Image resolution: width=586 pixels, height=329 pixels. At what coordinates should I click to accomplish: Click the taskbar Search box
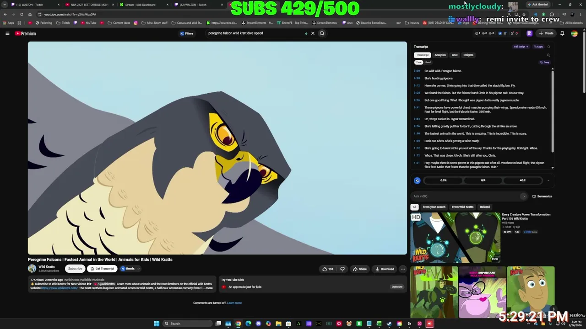pos(188,324)
